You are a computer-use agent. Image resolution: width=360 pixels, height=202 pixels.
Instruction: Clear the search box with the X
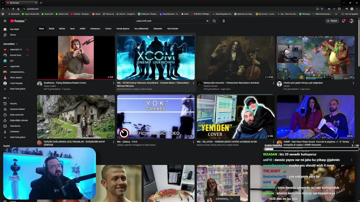point(207,21)
